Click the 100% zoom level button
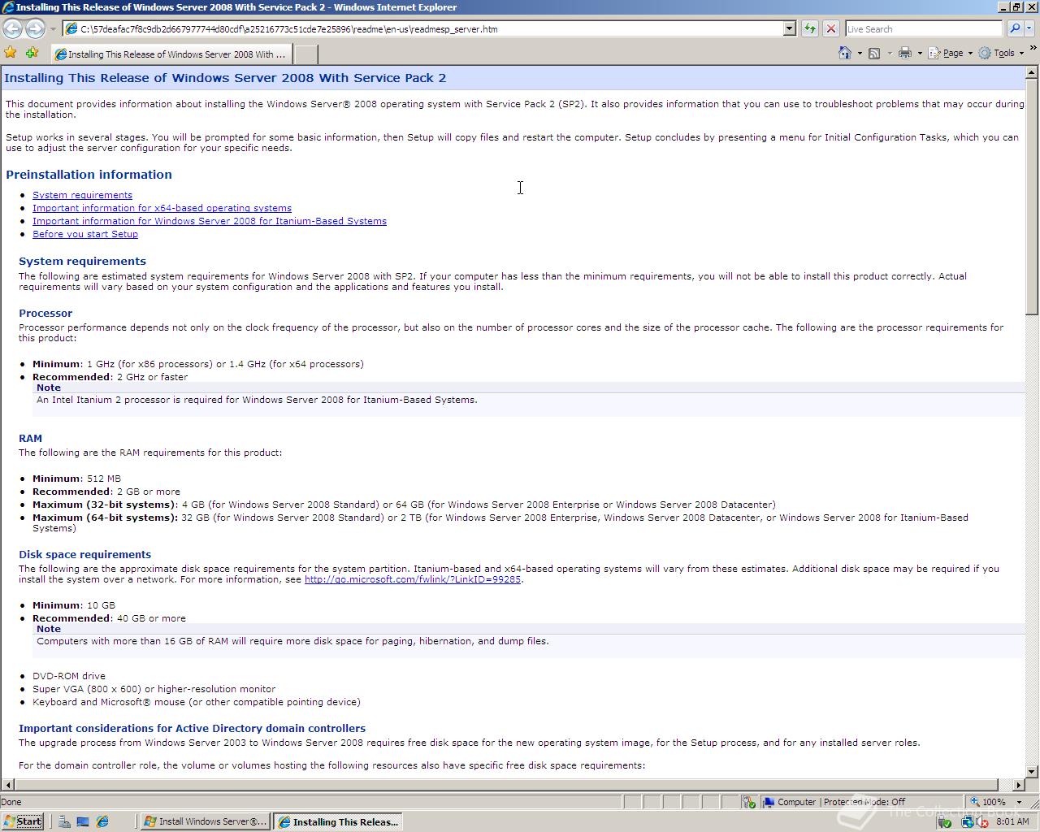1040x832 pixels. [989, 802]
